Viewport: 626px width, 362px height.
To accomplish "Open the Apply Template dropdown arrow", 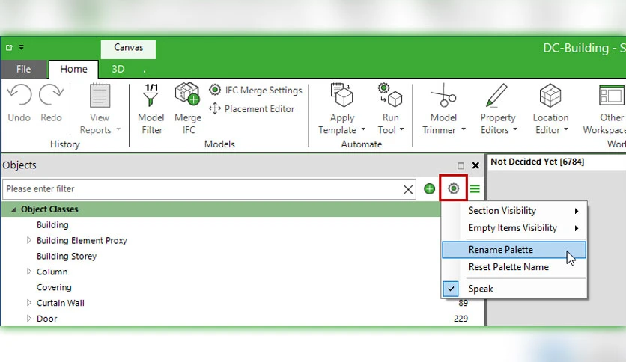I will [363, 129].
